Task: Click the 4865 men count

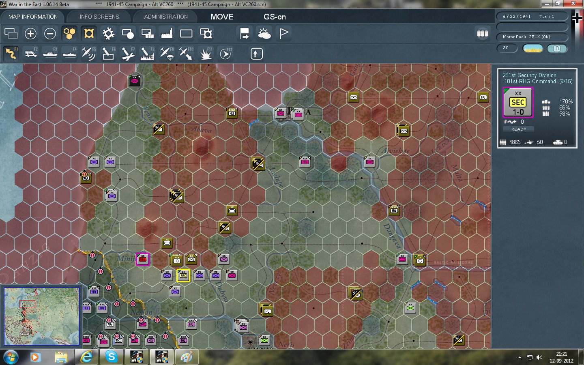Action: (x=515, y=142)
